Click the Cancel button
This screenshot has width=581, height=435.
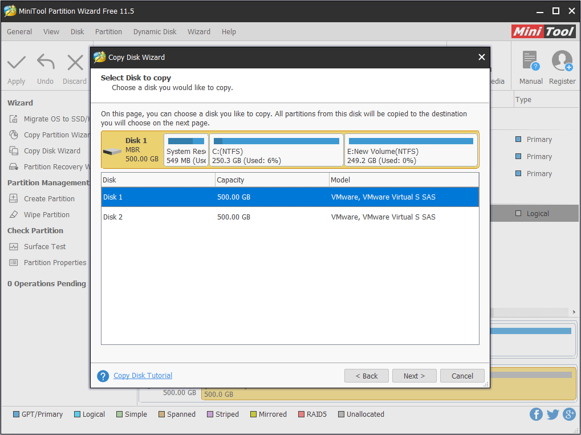tap(462, 376)
